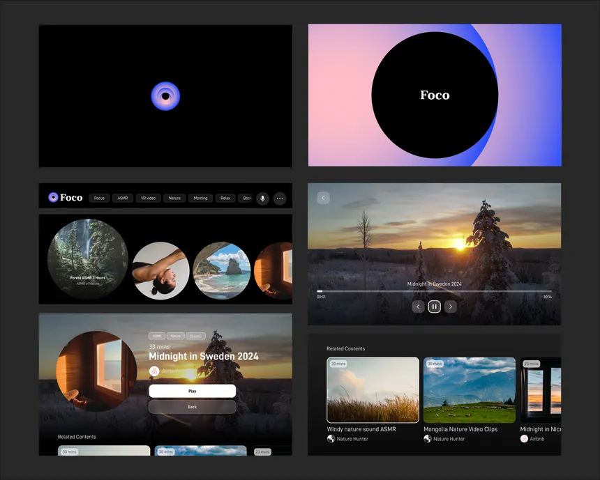The image size is (600, 480).
Task: Click Nature Hunter name under Mongolia Nature clips
Action: click(x=449, y=439)
